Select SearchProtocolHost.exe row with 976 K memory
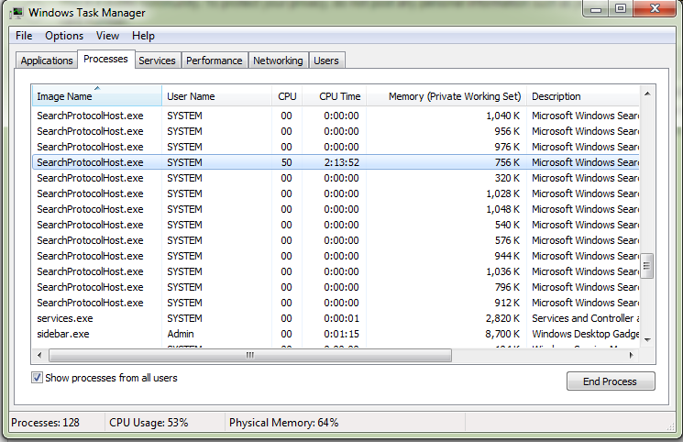The height and width of the screenshot is (442, 683). pos(336,147)
